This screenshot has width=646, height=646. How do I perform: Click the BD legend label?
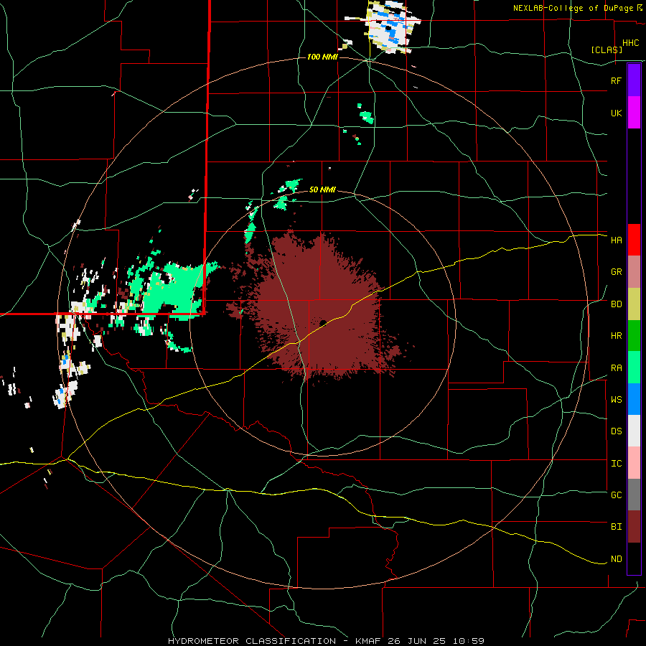(x=616, y=304)
